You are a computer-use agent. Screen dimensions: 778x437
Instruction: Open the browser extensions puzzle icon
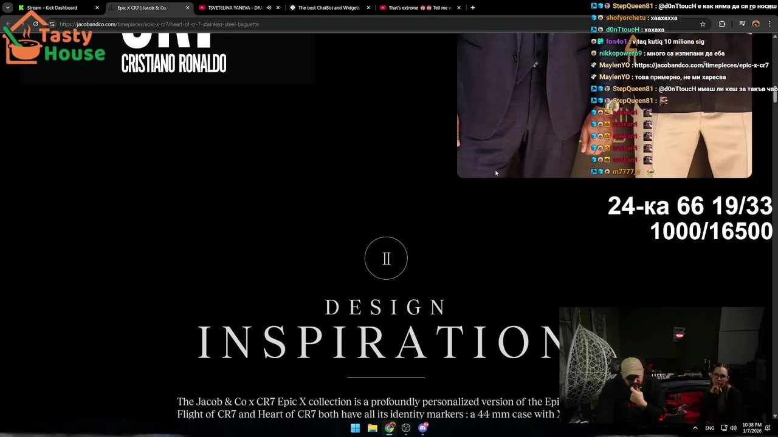722,24
